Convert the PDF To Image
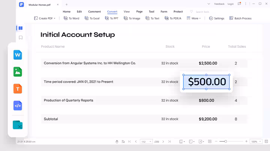This screenshot has height=151, width=270. [132, 18]
